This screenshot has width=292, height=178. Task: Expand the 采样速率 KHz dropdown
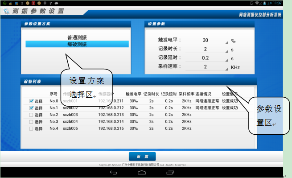[x=206, y=67]
